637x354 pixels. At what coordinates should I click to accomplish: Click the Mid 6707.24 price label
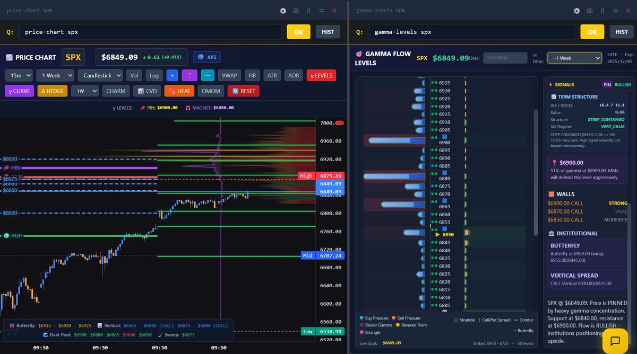point(323,255)
